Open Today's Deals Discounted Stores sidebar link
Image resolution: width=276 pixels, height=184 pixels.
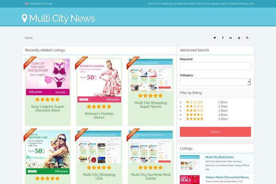coord(227,177)
